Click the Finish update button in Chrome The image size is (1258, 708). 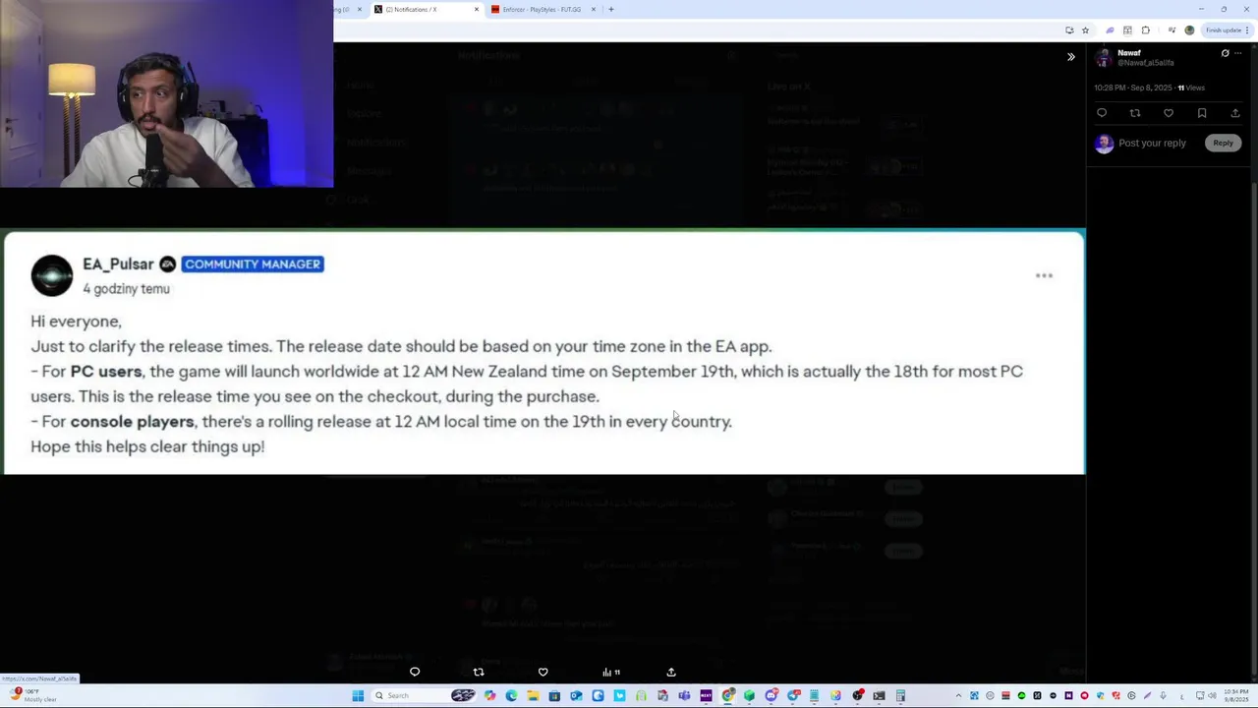click(1226, 30)
